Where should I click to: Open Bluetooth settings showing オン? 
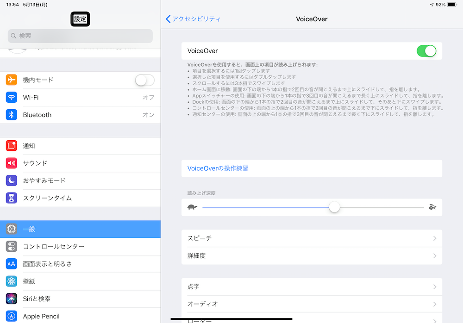tap(80, 115)
